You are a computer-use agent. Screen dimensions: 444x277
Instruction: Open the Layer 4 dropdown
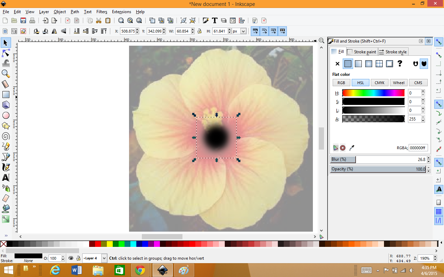coord(104,258)
